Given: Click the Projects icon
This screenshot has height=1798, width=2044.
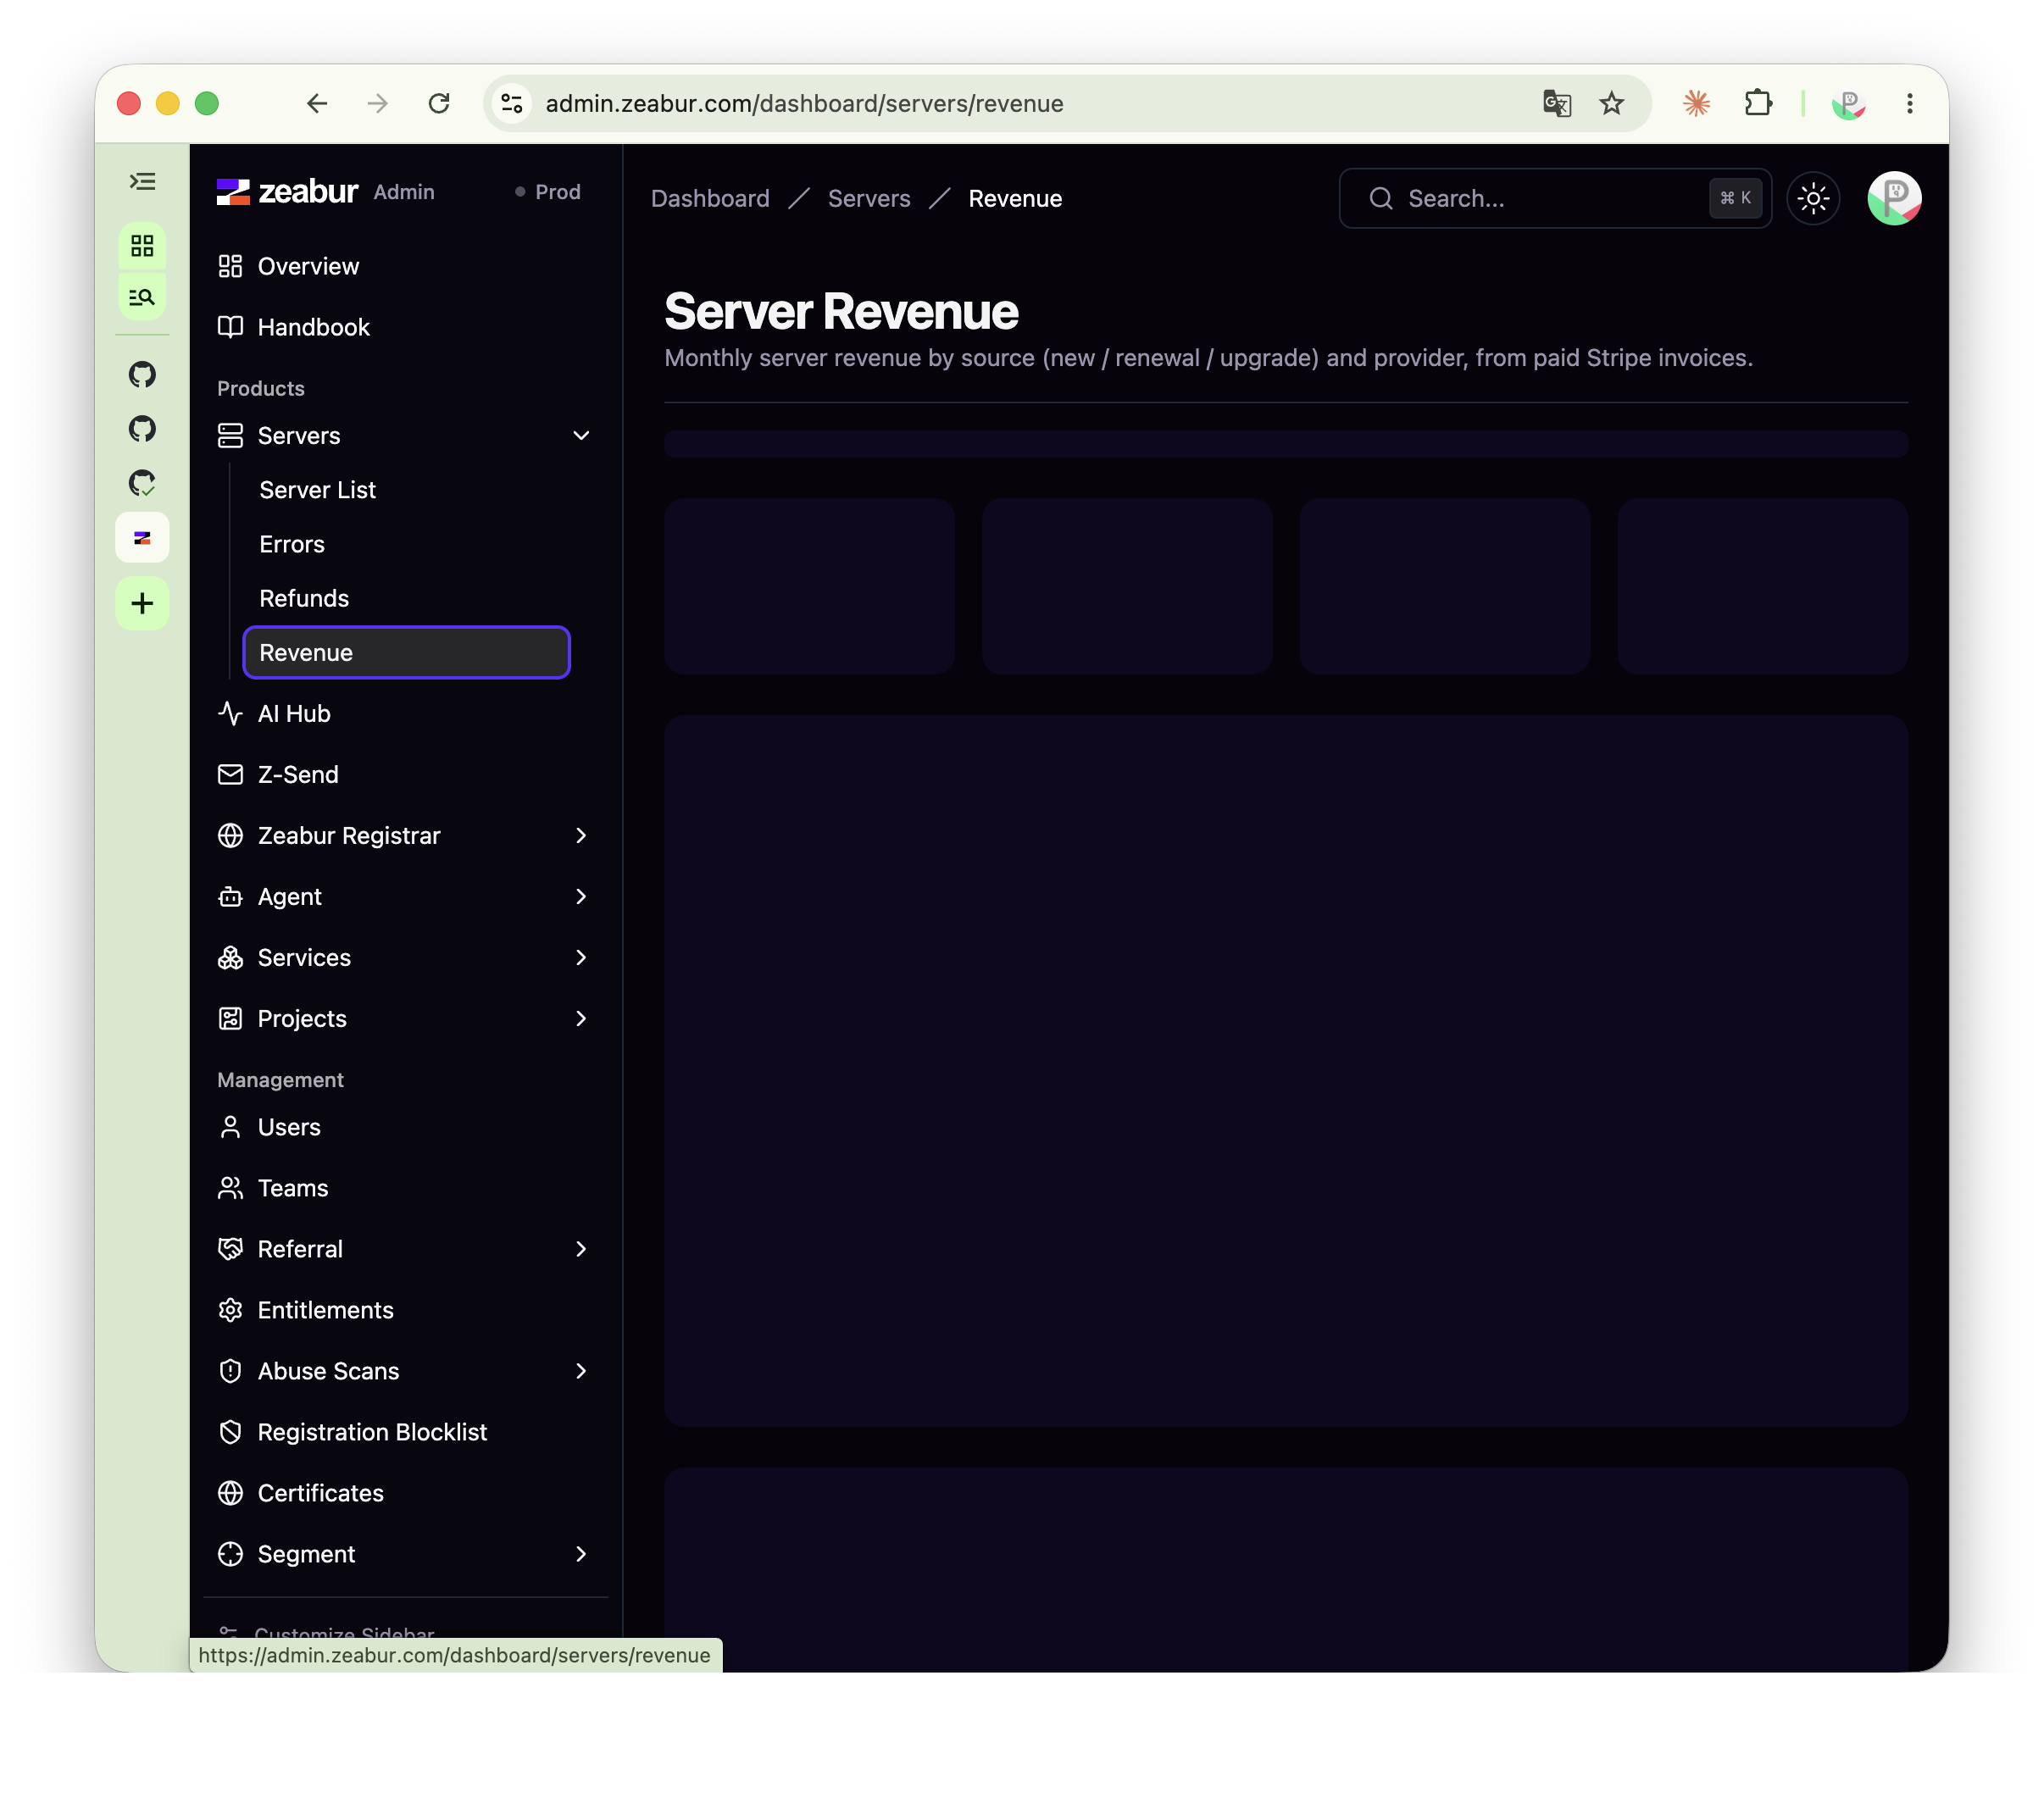Looking at the screenshot, I should (x=230, y=1018).
